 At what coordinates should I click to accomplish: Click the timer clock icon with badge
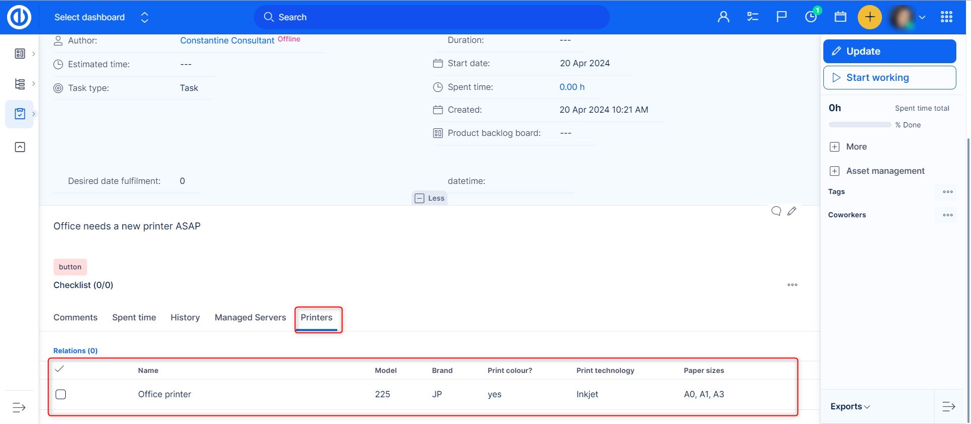click(x=811, y=17)
